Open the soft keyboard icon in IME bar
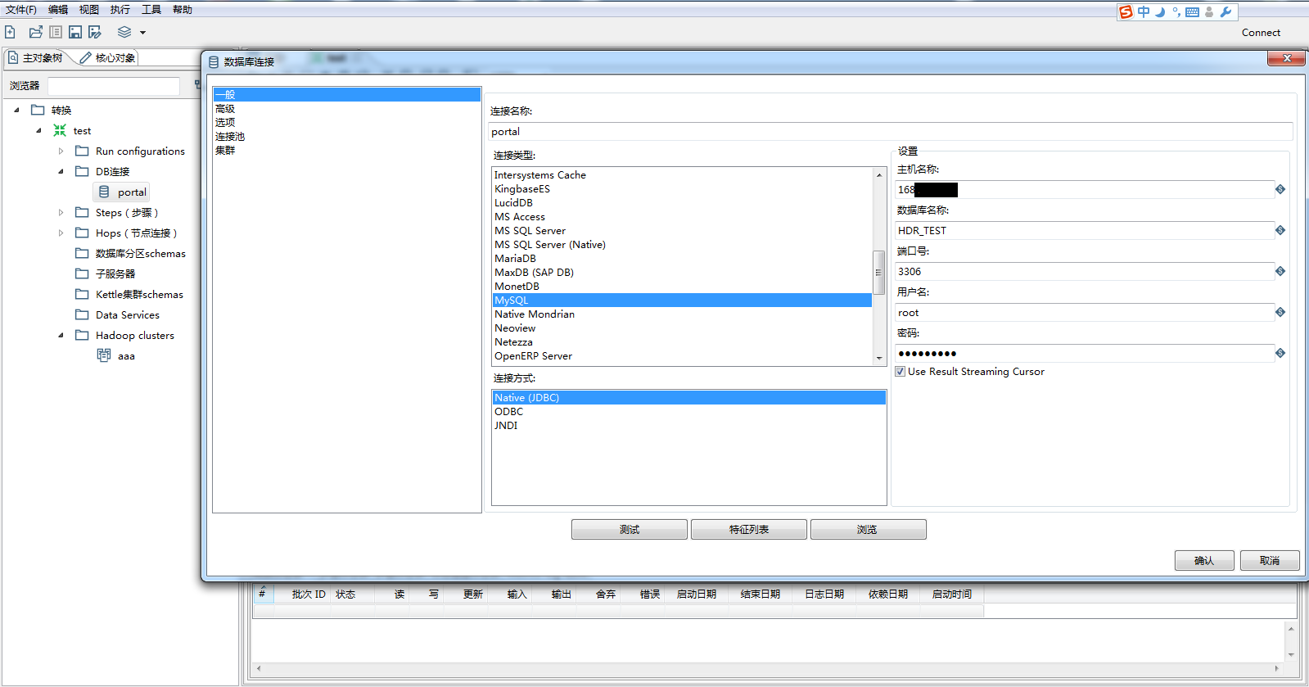1309x687 pixels. coord(1192,11)
